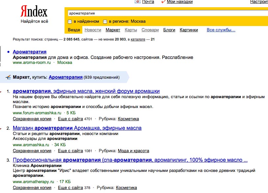Click the www.aromashka.ru address
Viewport: 268px width, 193px height.
pos(31,145)
